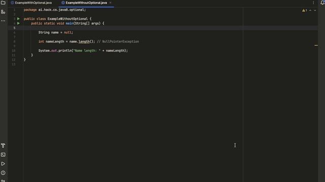Image resolution: width=325 pixels, height=182 pixels.
Task: Click the ExampleWithoutOptional class name in code
Action: coord(68,19)
